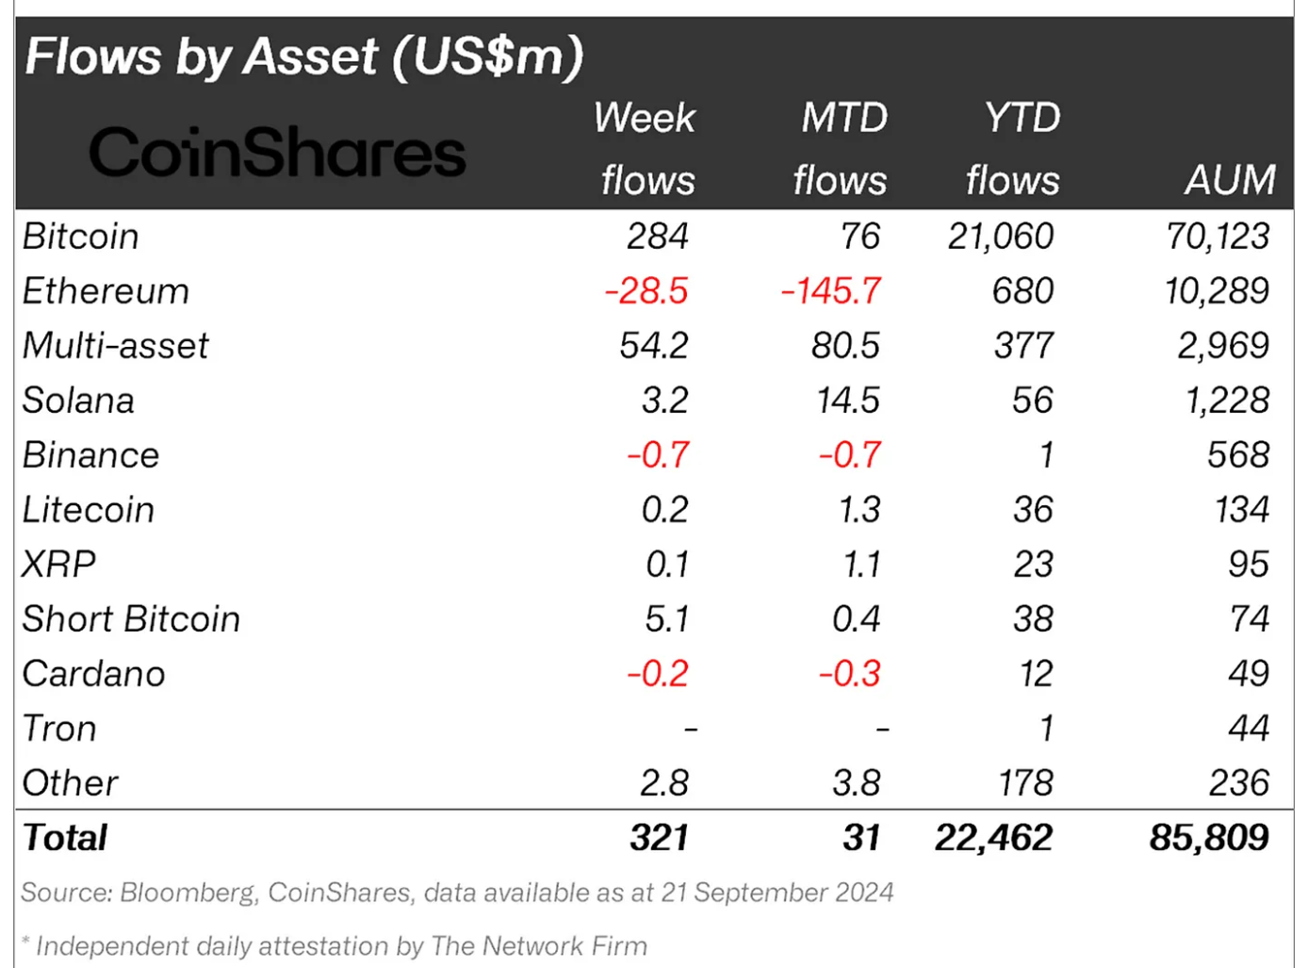Select the Ethereum row label
Screen dimensions: 1308x968
(106, 290)
